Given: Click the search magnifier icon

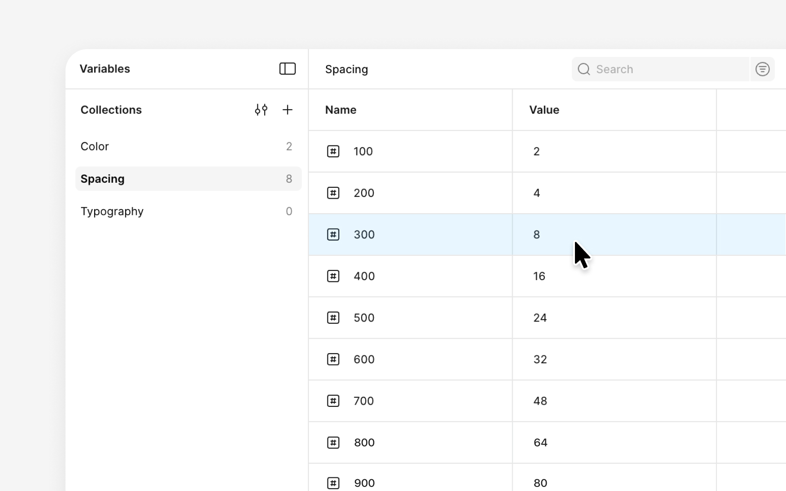Looking at the screenshot, I should [584, 69].
